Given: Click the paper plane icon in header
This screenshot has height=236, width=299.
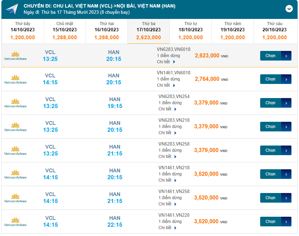Looking at the screenshot, I should click(12, 9).
